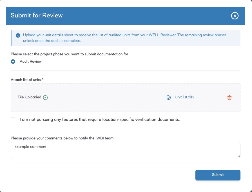Close the Submit for Review dialog
Screen dimensions: 252x192
point(235,16)
